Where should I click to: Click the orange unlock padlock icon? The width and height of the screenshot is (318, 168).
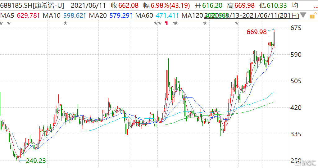pyautogui.click(x=313, y=16)
